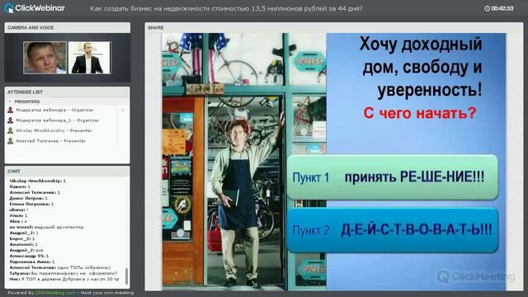Click Алексей Толкачев presenter avatar icon
Screen dimensions: 528x297
(11, 141)
